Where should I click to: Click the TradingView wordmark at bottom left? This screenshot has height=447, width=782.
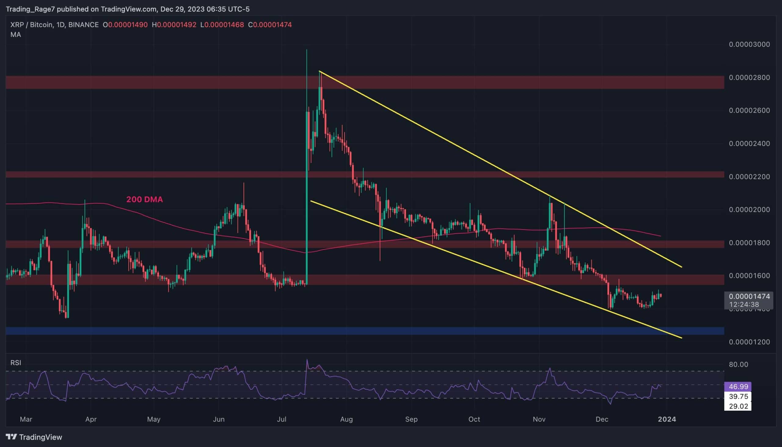pos(40,437)
